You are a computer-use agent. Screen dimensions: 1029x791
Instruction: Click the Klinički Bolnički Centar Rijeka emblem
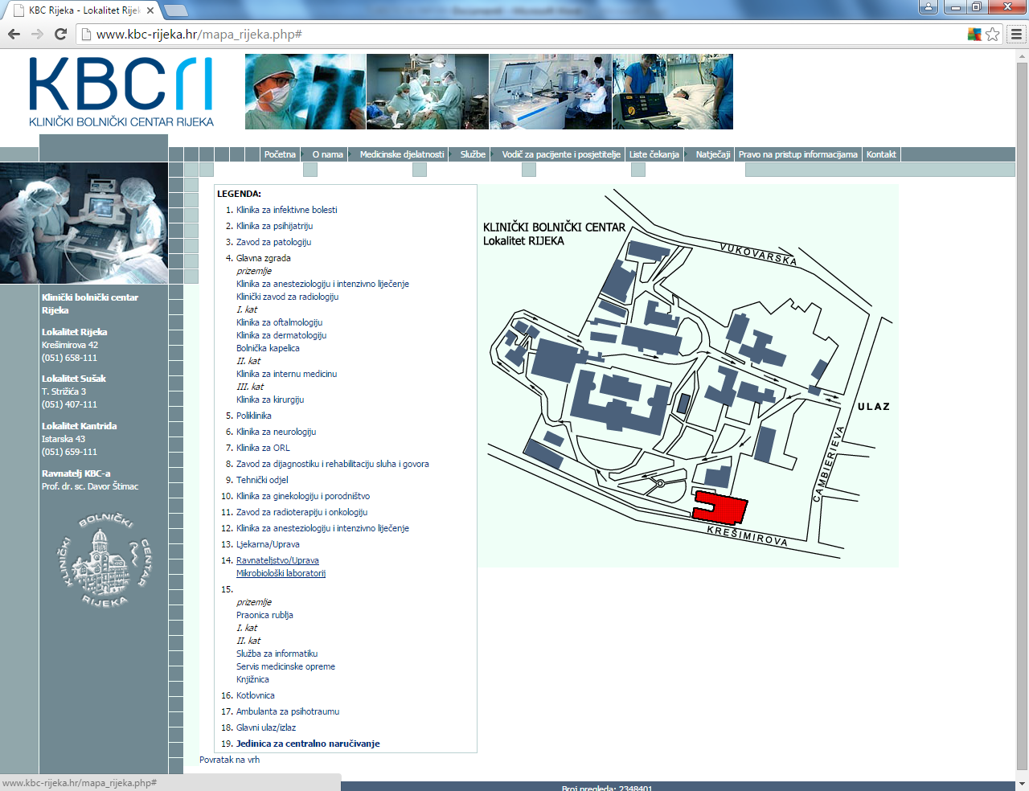104,559
